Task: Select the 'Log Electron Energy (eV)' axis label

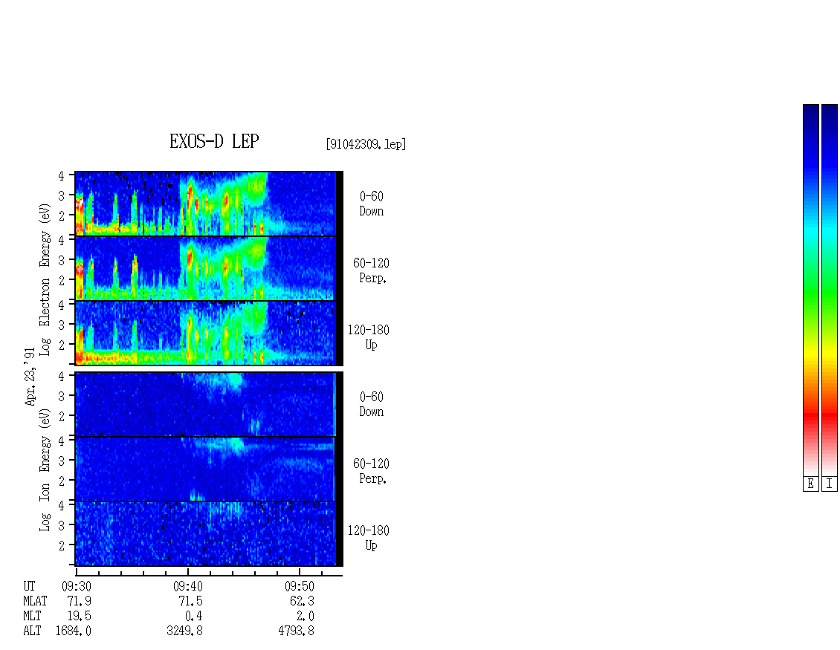Action: [x=45, y=279]
